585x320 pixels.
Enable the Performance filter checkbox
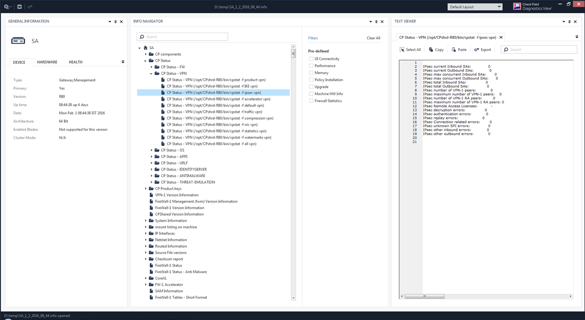point(311,66)
